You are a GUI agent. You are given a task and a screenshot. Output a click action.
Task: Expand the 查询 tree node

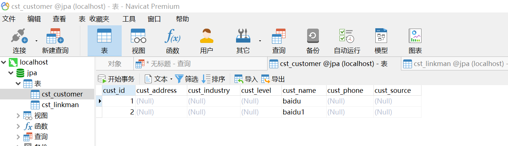point(18,137)
